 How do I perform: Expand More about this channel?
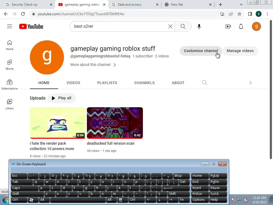click(x=93, y=65)
